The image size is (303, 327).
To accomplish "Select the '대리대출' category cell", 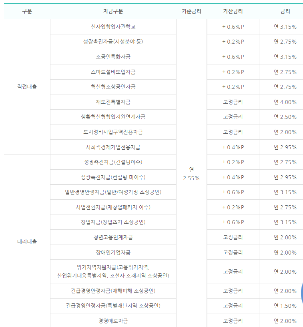I will click(27, 242).
